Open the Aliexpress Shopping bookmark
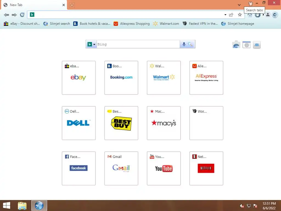281x211 pixels. pyautogui.click(x=131, y=24)
